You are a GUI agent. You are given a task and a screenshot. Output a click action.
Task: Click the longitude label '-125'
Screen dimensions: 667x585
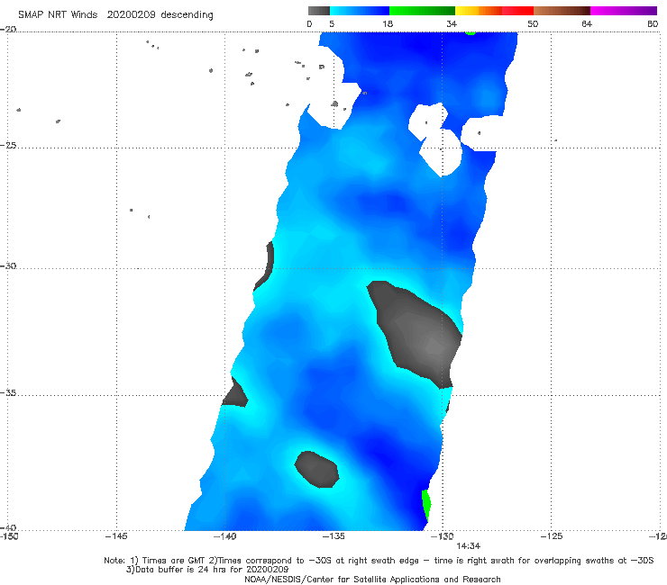click(x=552, y=536)
